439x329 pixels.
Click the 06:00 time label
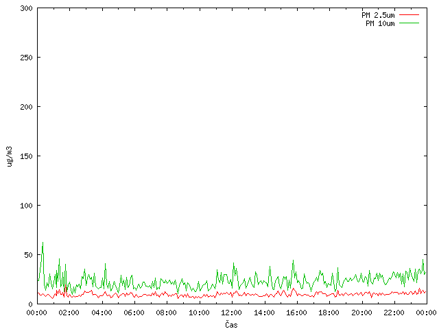click(x=134, y=313)
